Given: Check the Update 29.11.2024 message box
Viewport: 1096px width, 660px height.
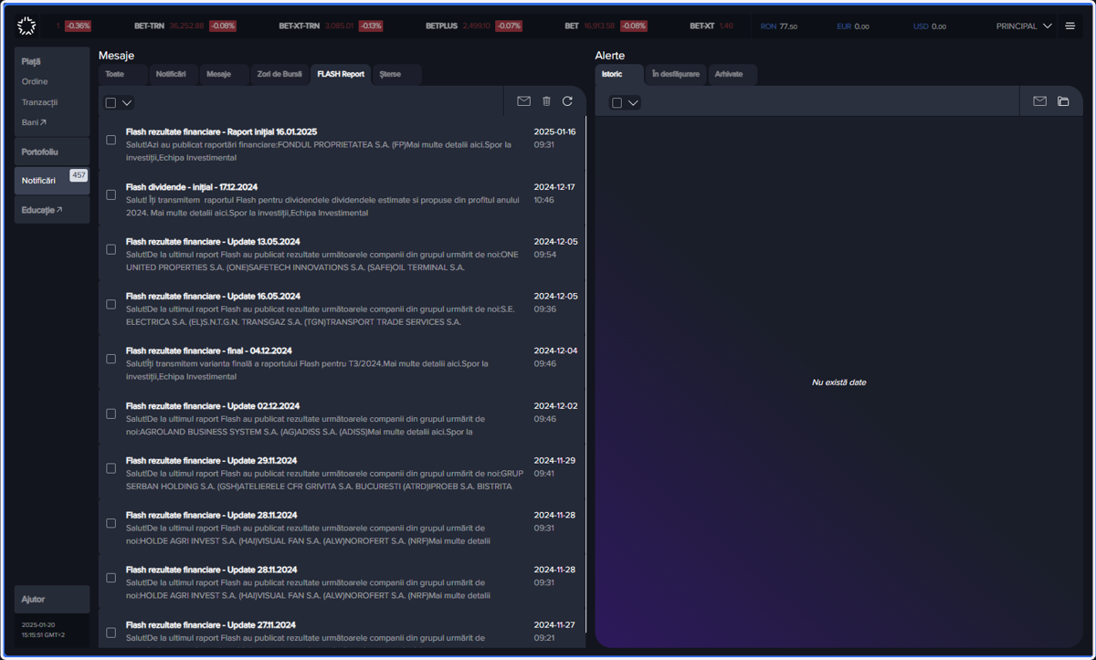Looking at the screenshot, I should [111, 468].
